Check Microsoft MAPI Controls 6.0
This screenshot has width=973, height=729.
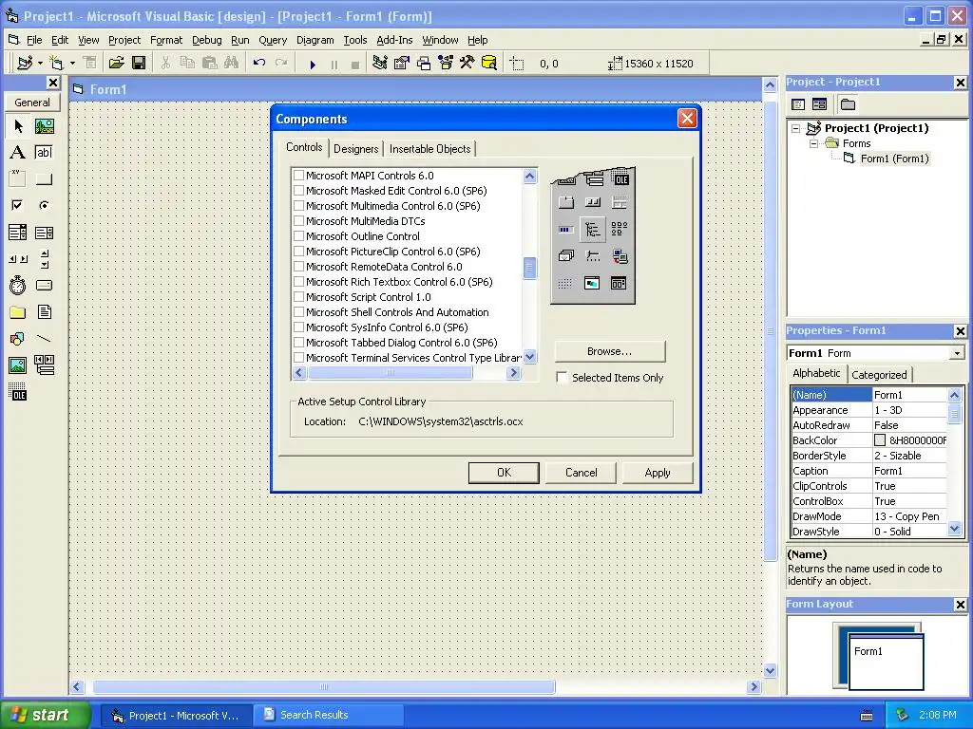(298, 176)
